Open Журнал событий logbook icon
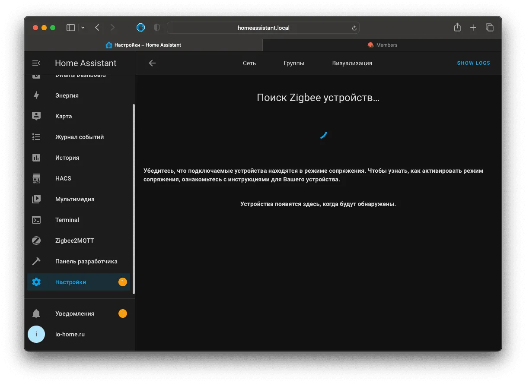The width and height of the screenshot is (526, 383). 36,137
